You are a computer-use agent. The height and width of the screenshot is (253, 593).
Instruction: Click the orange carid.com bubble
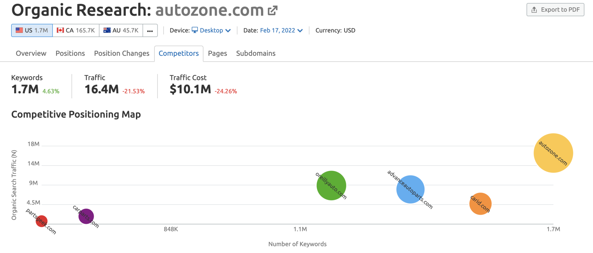pos(481,204)
